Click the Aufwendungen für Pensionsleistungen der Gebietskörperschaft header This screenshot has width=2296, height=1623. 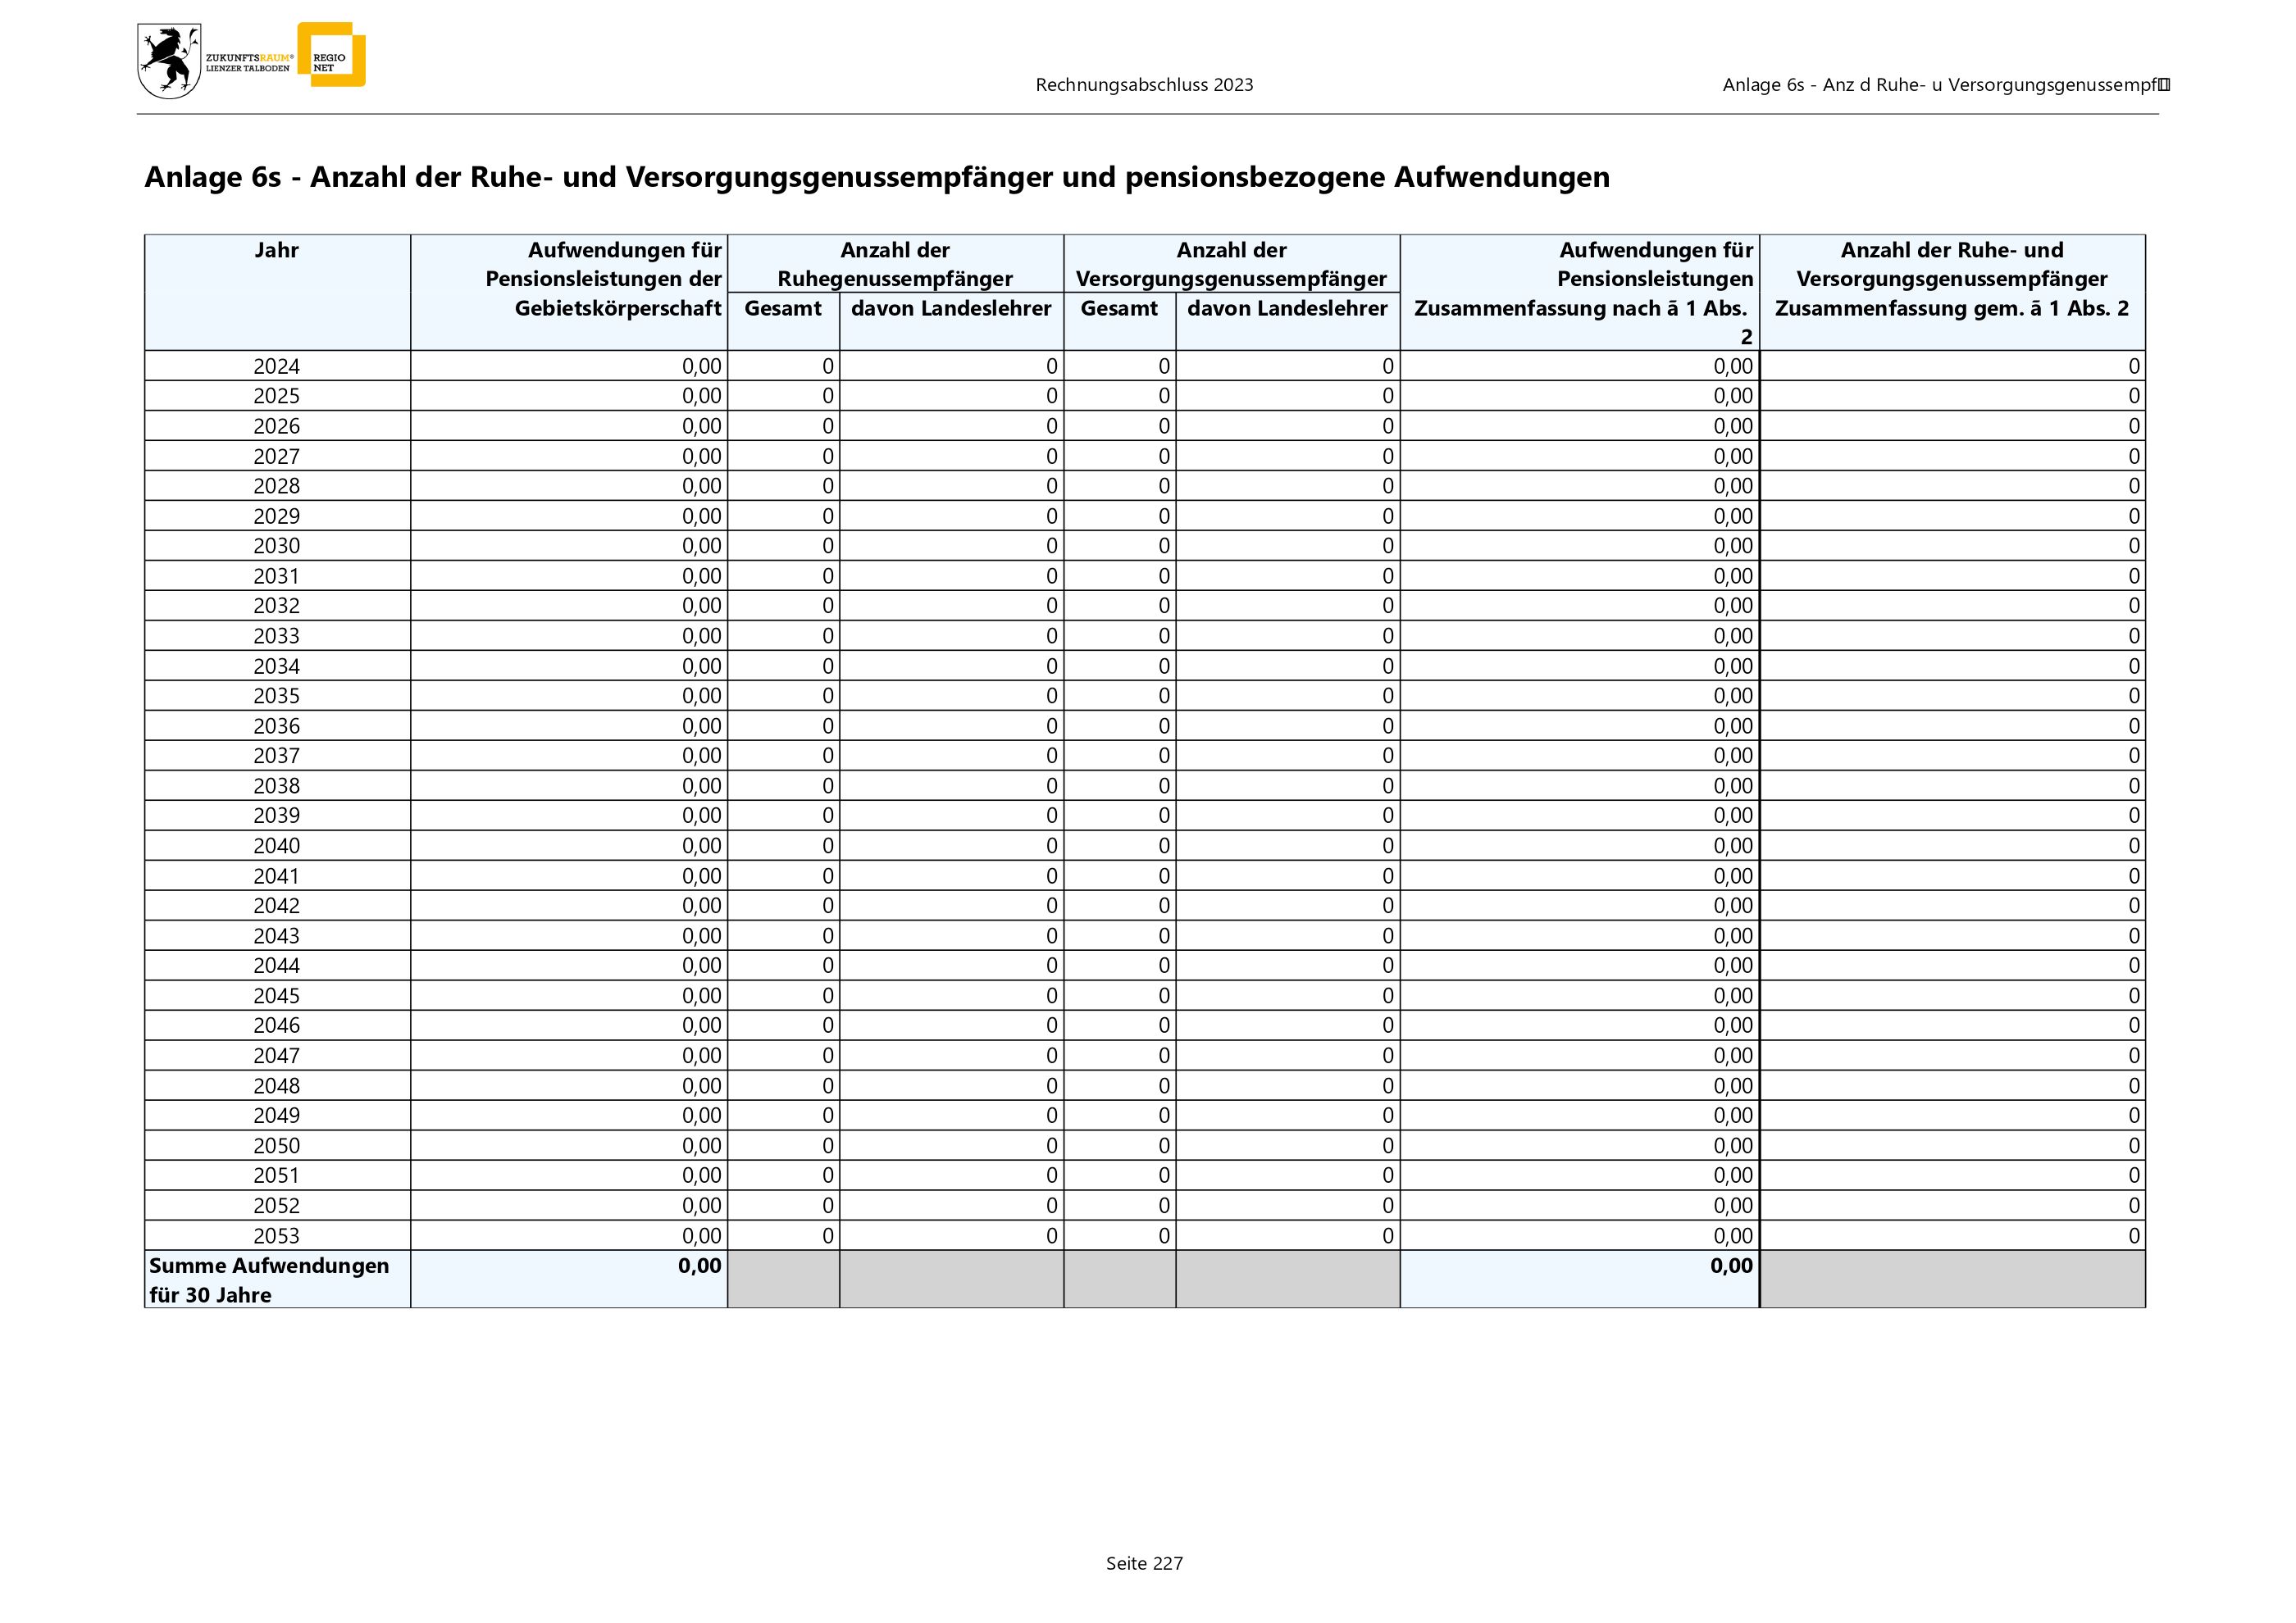(604, 279)
